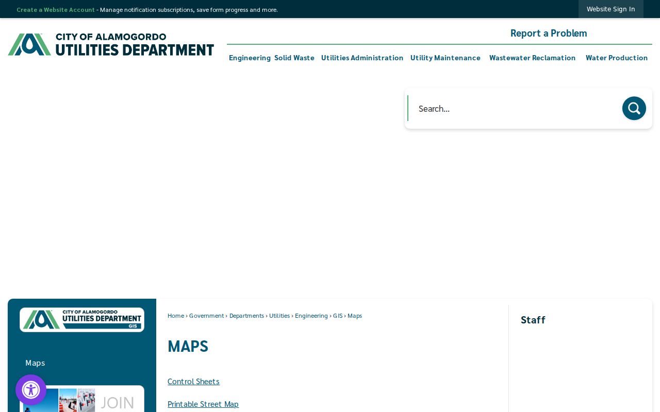The height and width of the screenshot is (412, 660).
Task: Go to Engineering in the breadcrumb
Action: pos(311,316)
